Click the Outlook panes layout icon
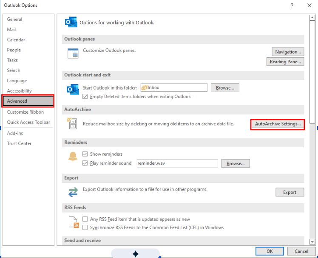318x258 pixels. click(73, 53)
